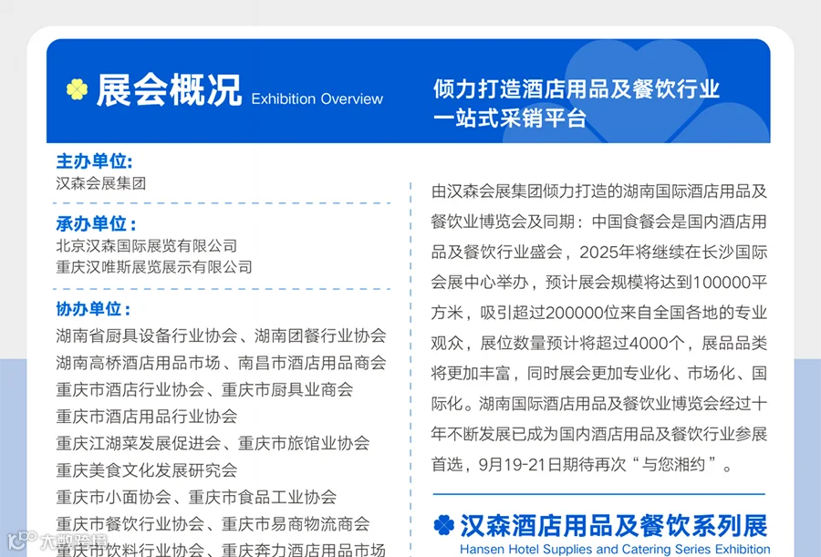Screen dimensions: 821x557
Task: Click 重庆奔力酒店用品市场
Action: 304,550
